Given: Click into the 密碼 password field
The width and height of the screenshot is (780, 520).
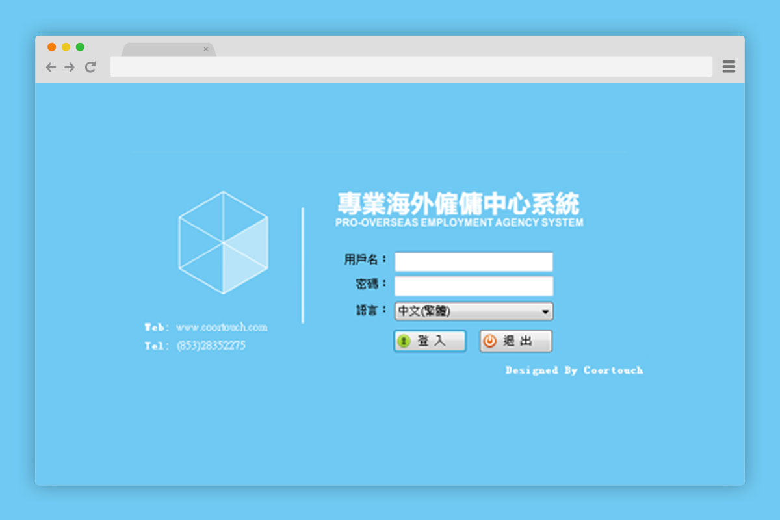Looking at the screenshot, I should click(x=473, y=286).
